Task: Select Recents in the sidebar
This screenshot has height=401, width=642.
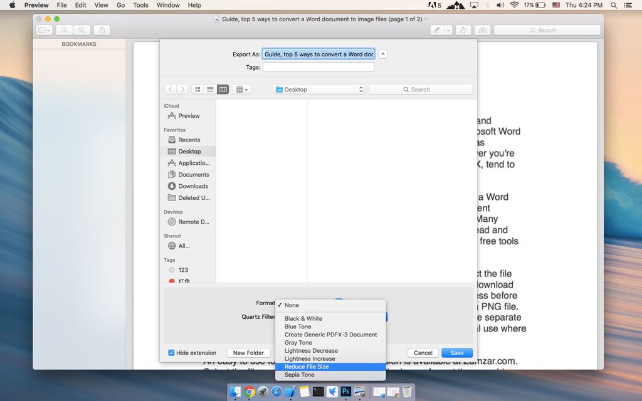Action: pos(187,140)
